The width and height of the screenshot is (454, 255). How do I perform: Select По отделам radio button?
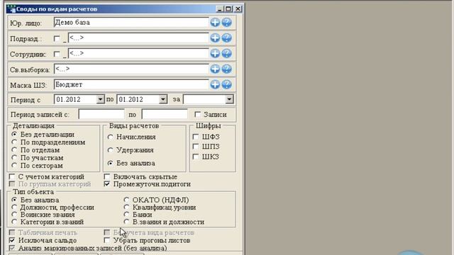coord(14,150)
